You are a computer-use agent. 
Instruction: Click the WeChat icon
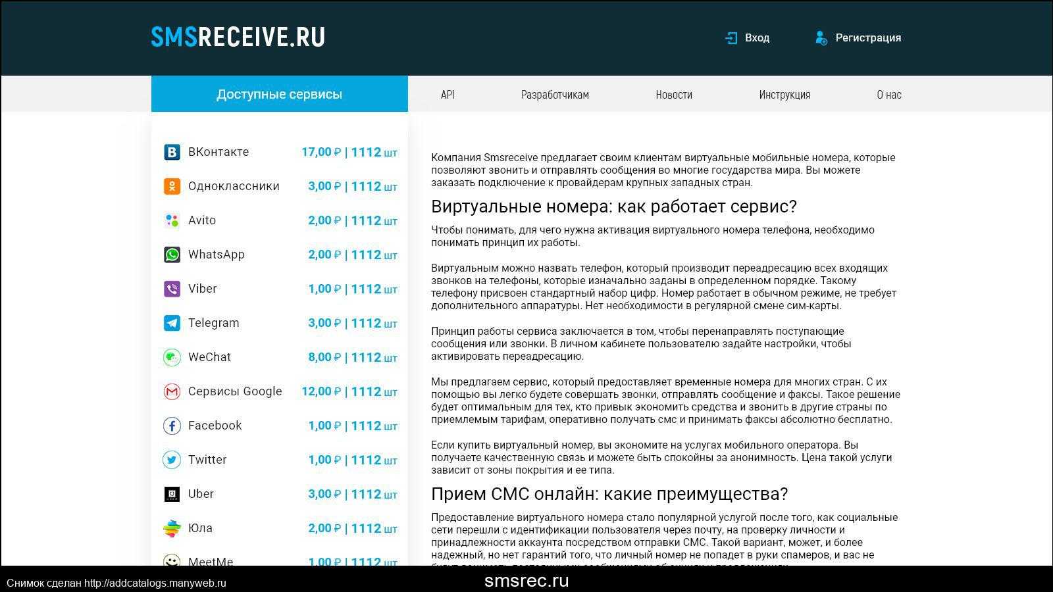(172, 357)
